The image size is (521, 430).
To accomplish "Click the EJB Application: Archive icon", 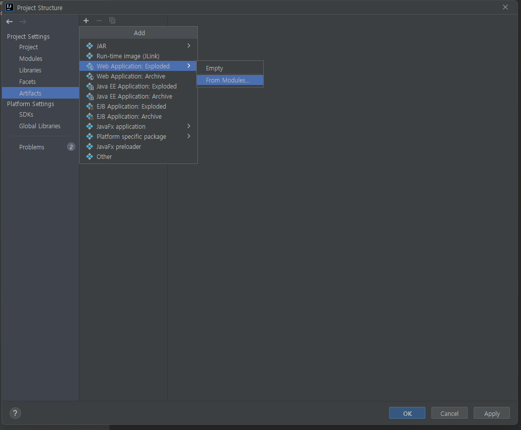I will (x=90, y=117).
